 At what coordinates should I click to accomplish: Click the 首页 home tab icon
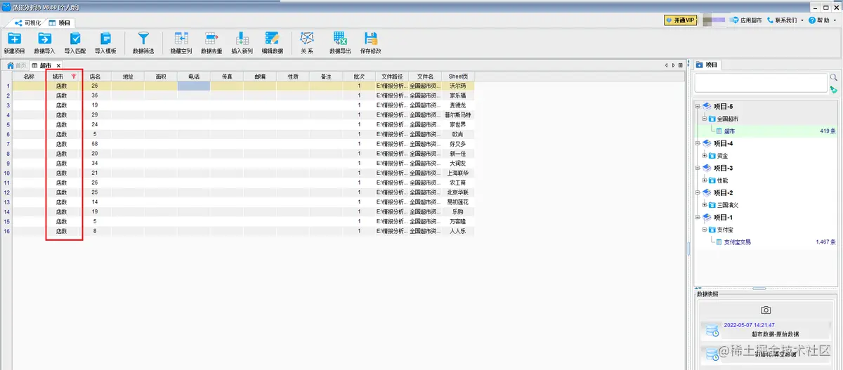11,65
